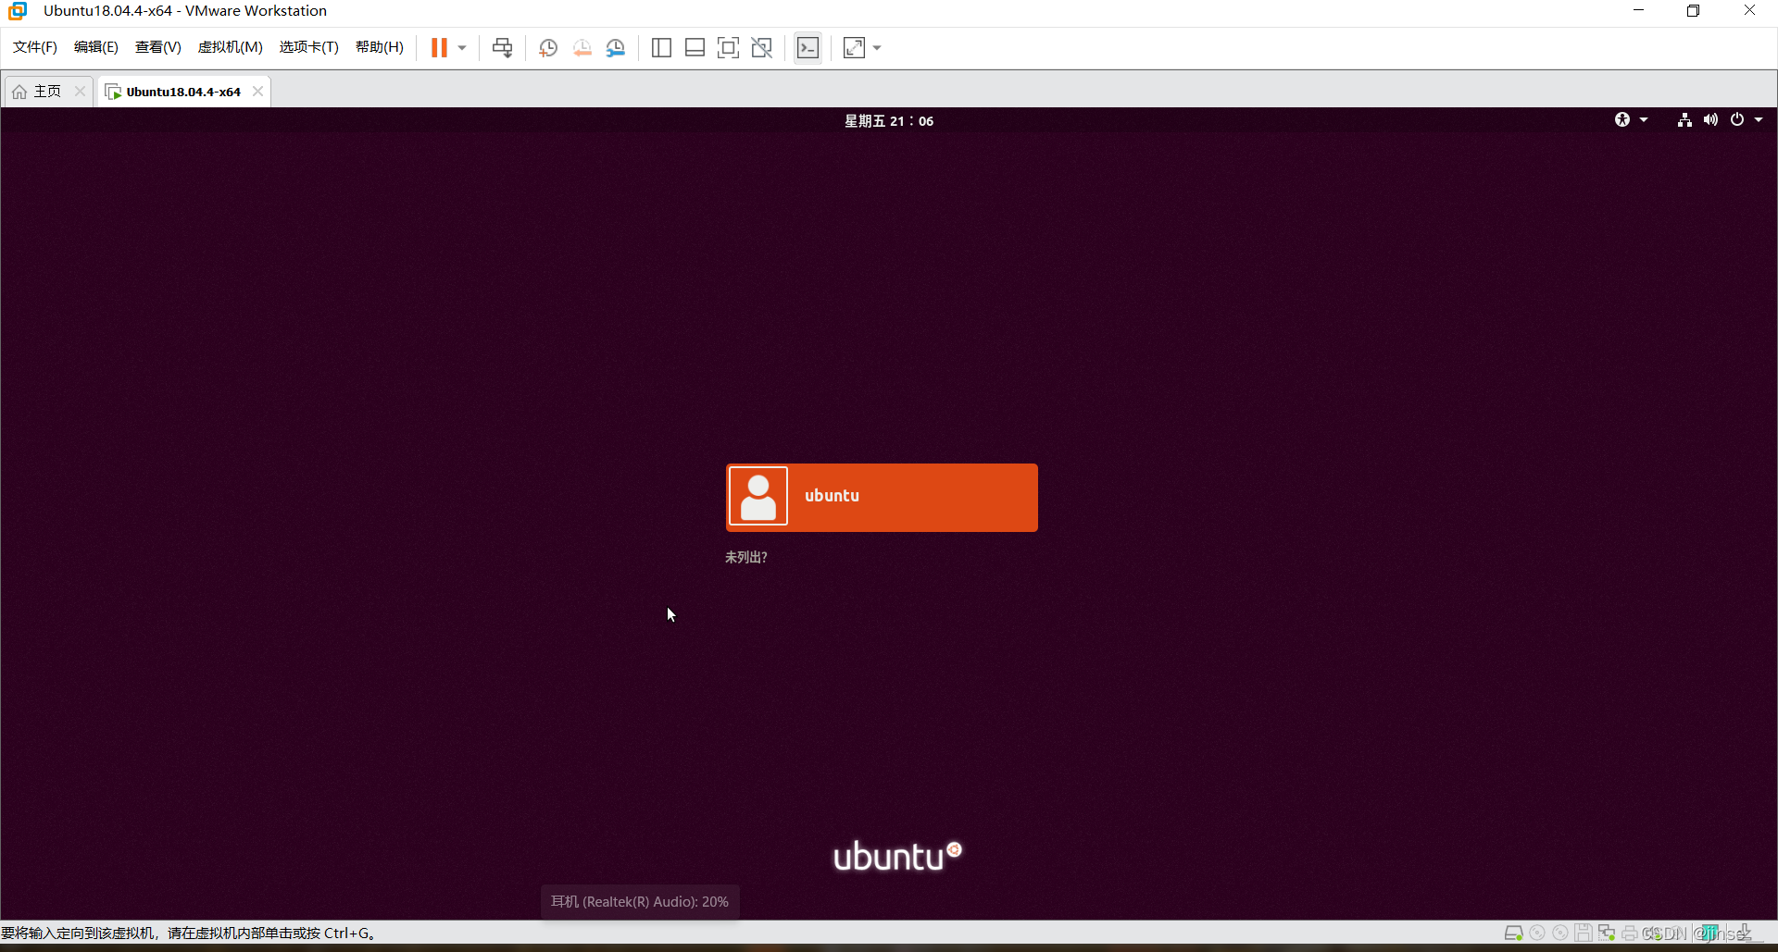The height and width of the screenshot is (952, 1778).
Task: Open the 文件(F) menu
Action: (x=35, y=47)
